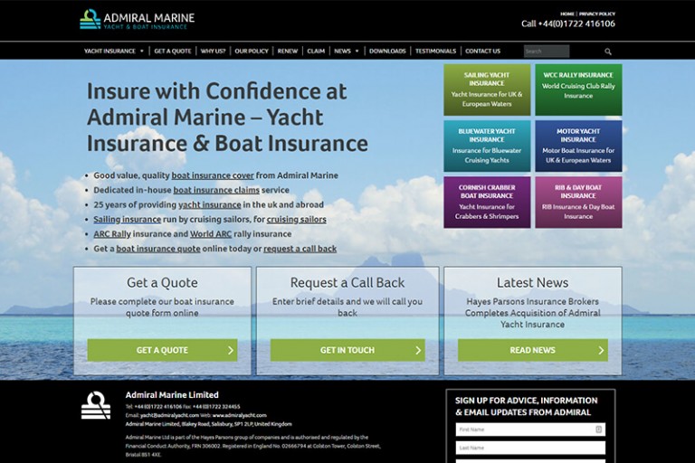Select the Renew menu item
The width and height of the screenshot is (695, 463).
point(288,51)
